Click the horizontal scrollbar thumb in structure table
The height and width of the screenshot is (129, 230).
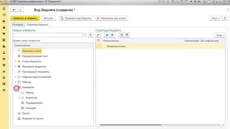pyautogui.click(x=130, y=125)
